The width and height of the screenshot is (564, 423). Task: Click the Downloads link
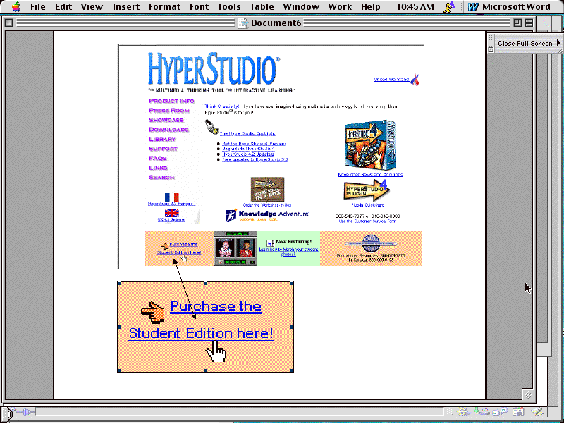[x=168, y=130]
